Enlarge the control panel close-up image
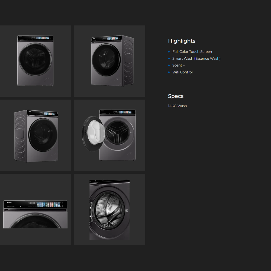 pyautogui.click(x=35, y=214)
